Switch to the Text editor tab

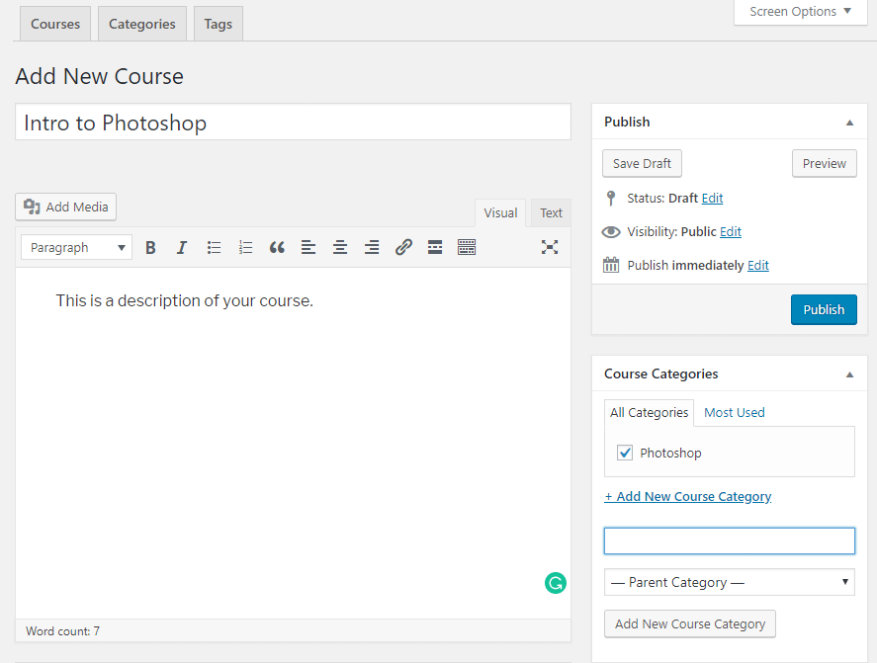[550, 212]
